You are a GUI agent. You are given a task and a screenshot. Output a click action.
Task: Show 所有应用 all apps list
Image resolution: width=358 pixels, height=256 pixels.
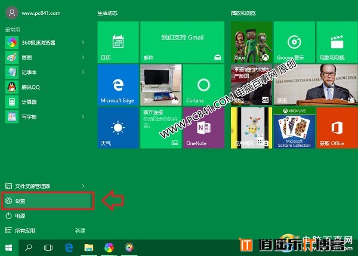(20, 230)
